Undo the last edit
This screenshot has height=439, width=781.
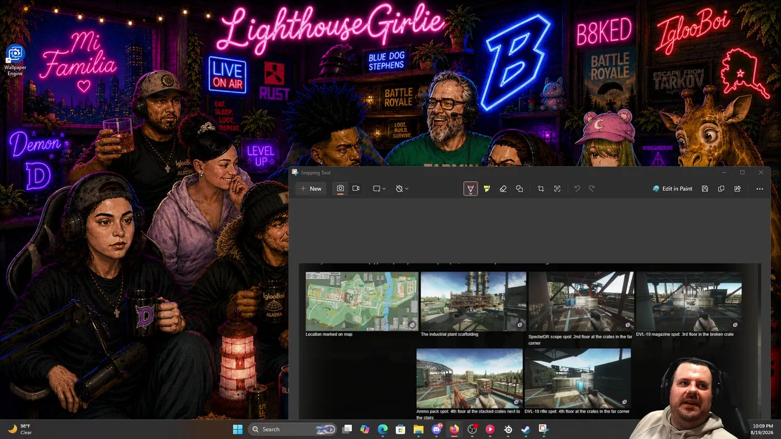coord(577,189)
